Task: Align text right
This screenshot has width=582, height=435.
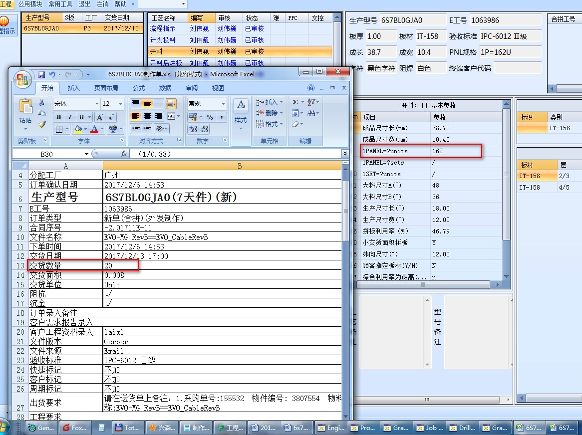Action: [x=159, y=116]
